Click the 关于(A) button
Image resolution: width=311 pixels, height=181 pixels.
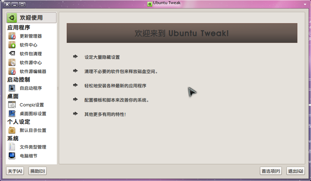tap(15, 171)
